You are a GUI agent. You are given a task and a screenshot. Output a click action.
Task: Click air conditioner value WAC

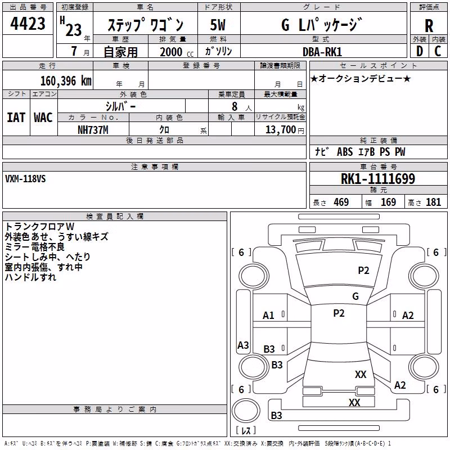tap(43, 118)
